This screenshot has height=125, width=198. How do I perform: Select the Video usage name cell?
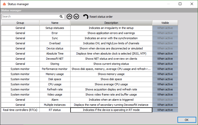pyautogui.click(x=55, y=95)
